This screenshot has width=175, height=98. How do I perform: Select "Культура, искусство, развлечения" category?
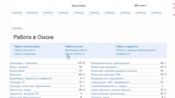coord(30,86)
